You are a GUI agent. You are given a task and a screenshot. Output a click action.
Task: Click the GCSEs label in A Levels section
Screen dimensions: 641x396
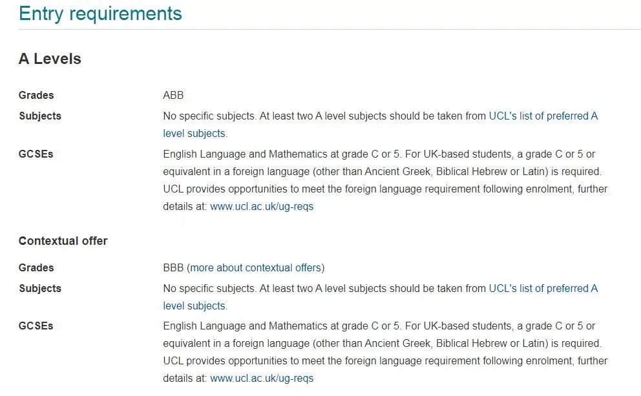point(36,154)
